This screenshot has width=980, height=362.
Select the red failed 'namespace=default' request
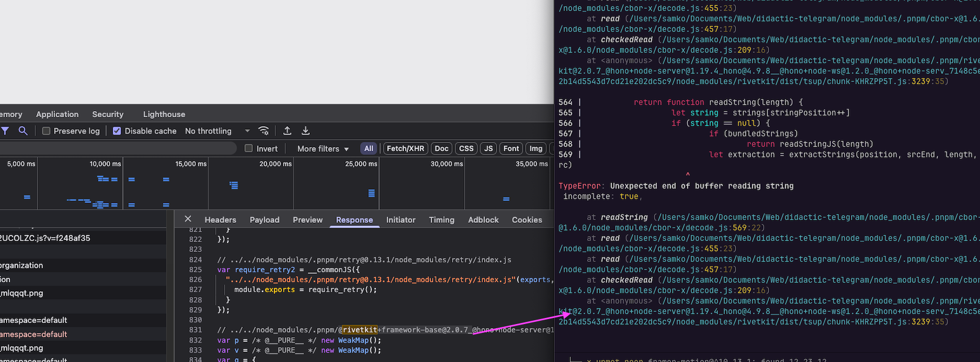83,334
